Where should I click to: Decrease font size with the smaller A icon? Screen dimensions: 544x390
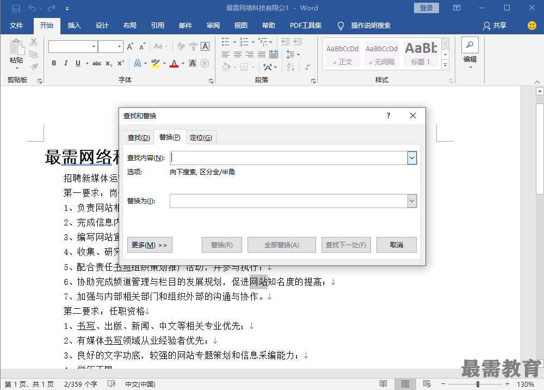click(142, 46)
